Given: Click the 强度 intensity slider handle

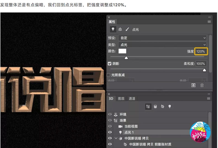Looking at the screenshot, I should [x=126, y=58].
